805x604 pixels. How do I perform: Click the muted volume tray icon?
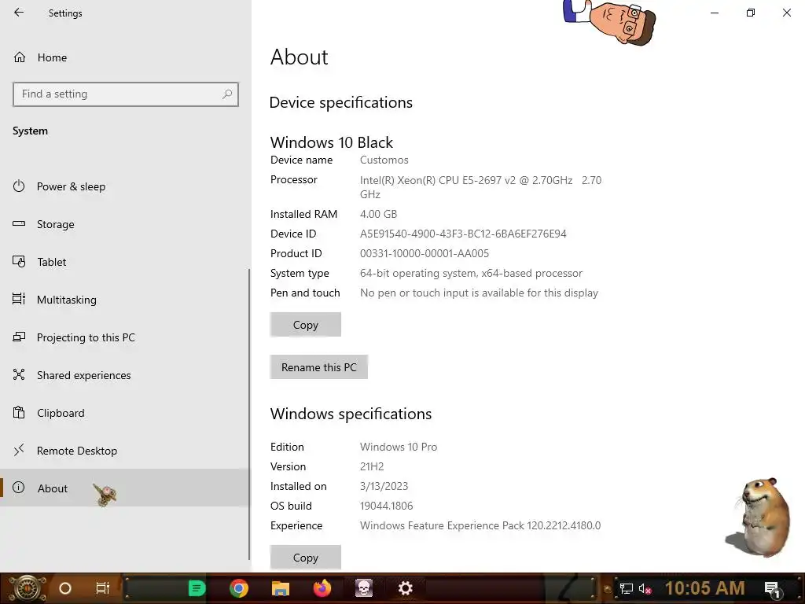(x=645, y=588)
